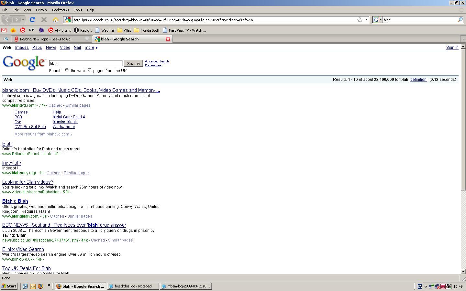Bookmark this page with the star icon

(360, 20)
